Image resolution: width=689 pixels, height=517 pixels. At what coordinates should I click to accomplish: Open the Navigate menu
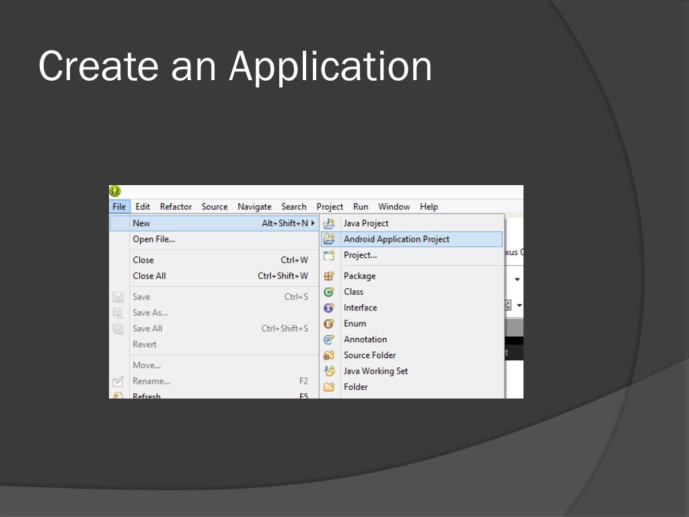(254, 207)
